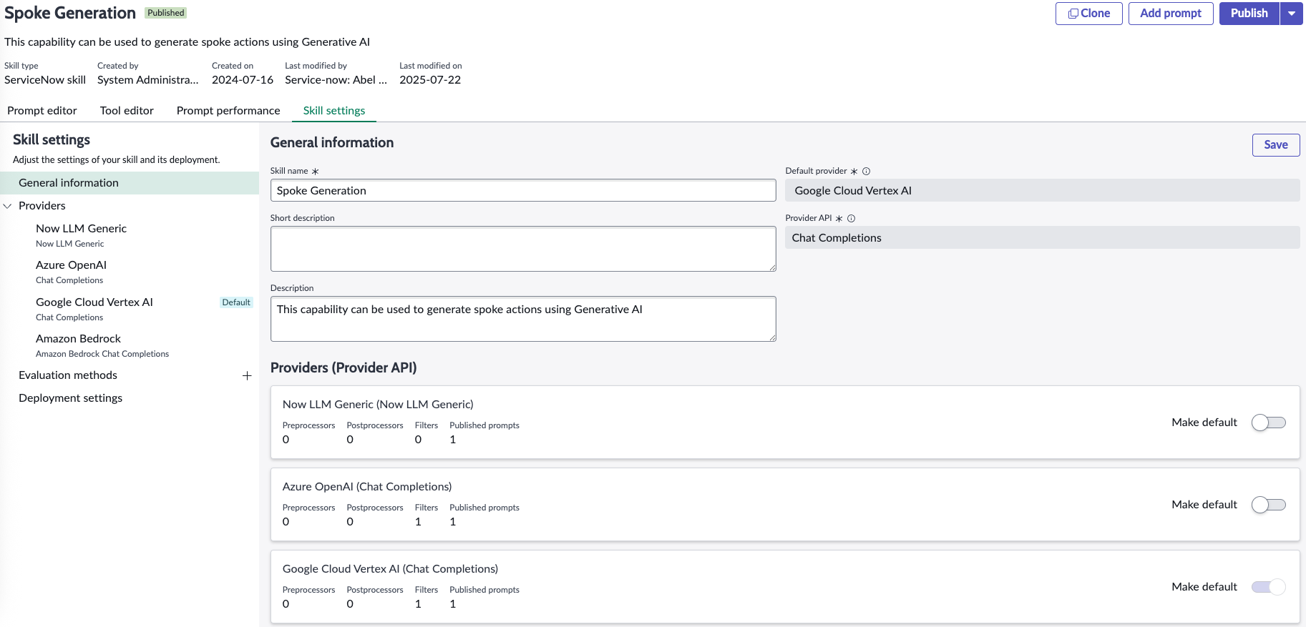Screen dimensions: 1306x627
Task: Toggle Make default for Now LLM Generic
Action: (1268, 423)
